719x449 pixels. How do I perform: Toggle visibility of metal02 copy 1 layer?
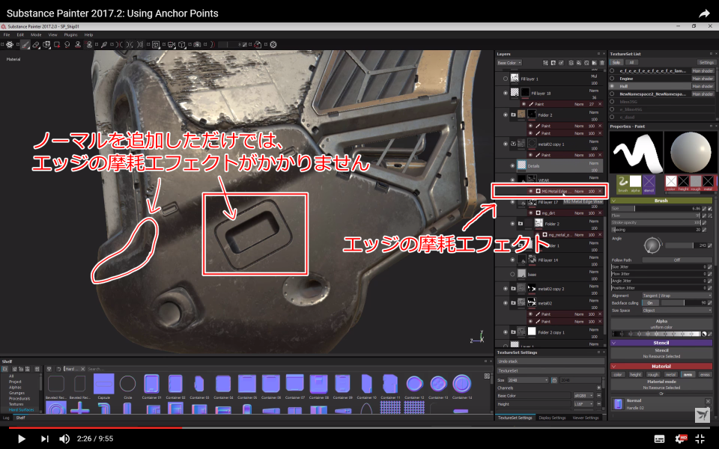coord(506,144)
